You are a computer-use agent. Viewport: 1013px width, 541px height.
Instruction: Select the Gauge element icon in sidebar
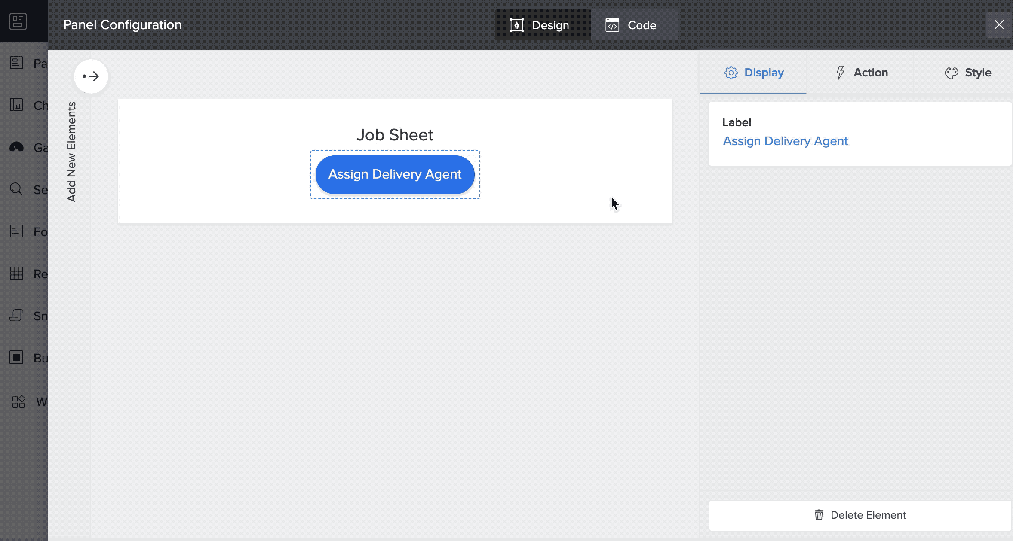[16, 147]
